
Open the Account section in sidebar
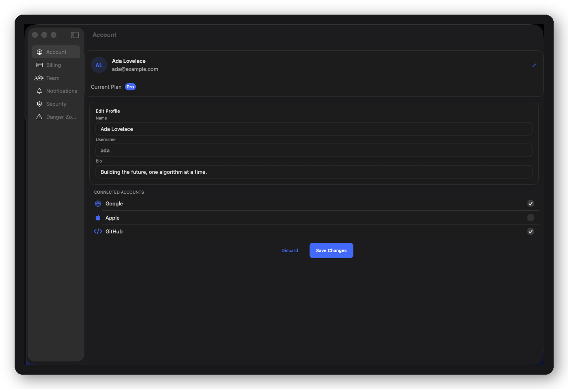click(x=56, y=52)
